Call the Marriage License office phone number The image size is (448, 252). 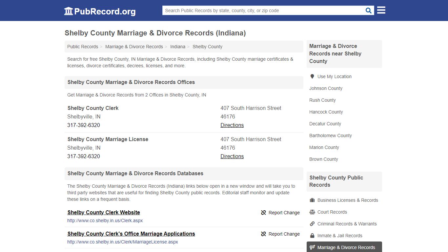pos(84,156)
